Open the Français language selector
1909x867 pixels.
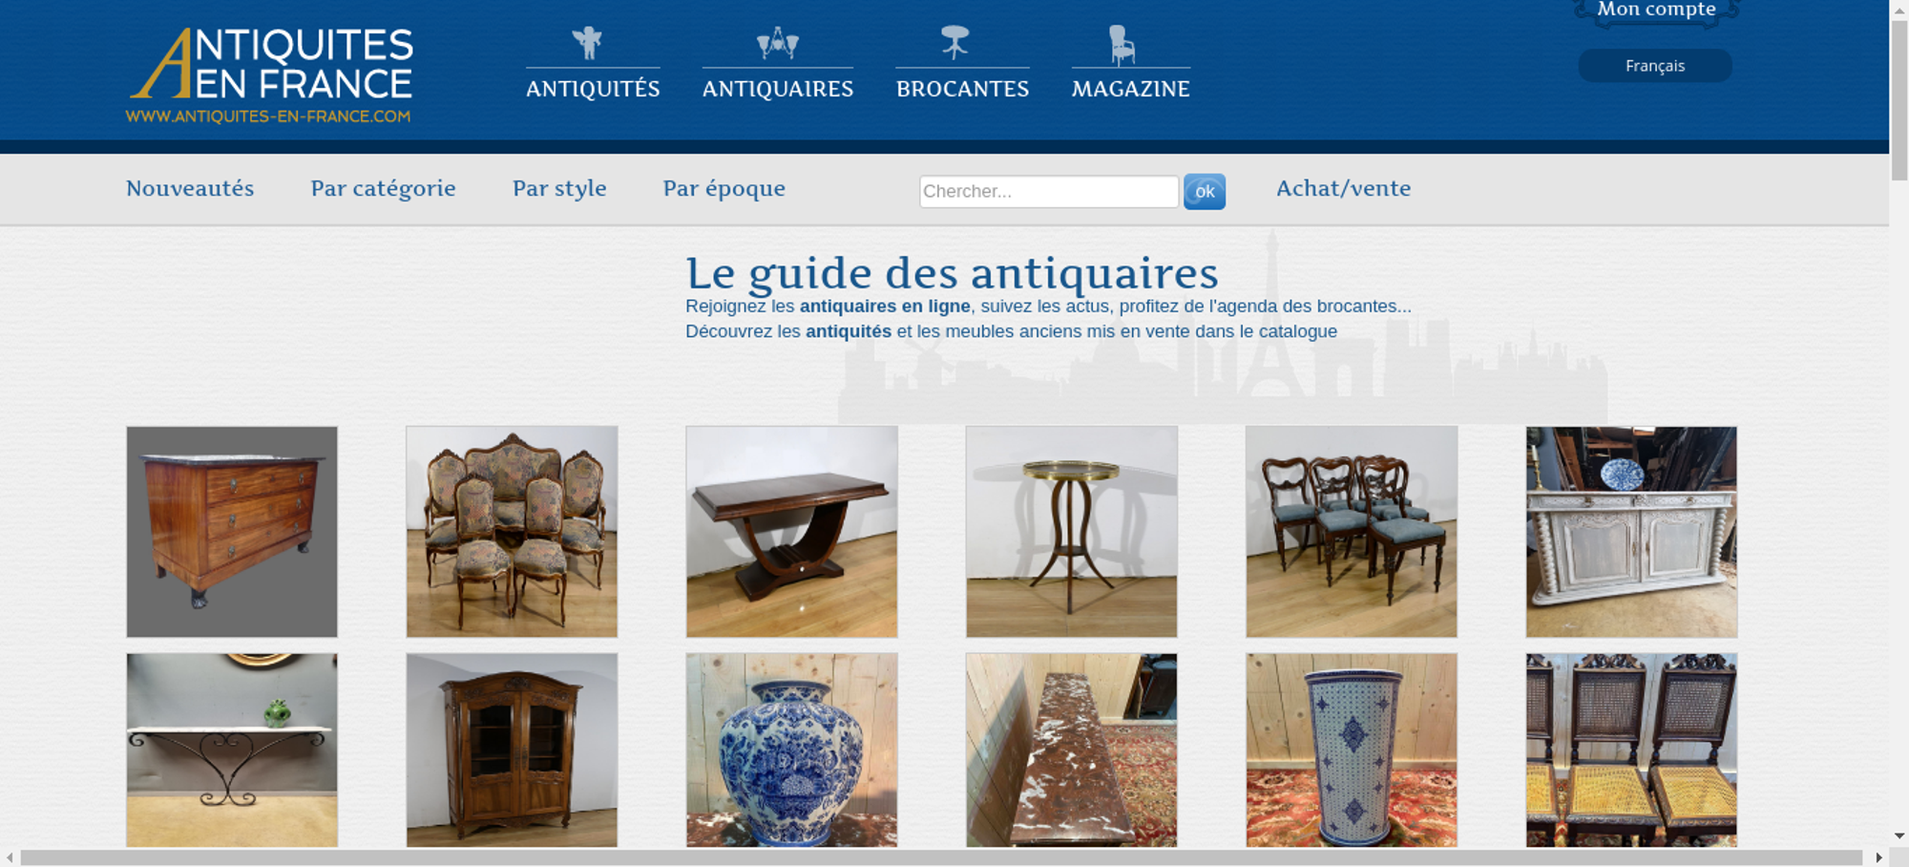tap(1655, 66)
